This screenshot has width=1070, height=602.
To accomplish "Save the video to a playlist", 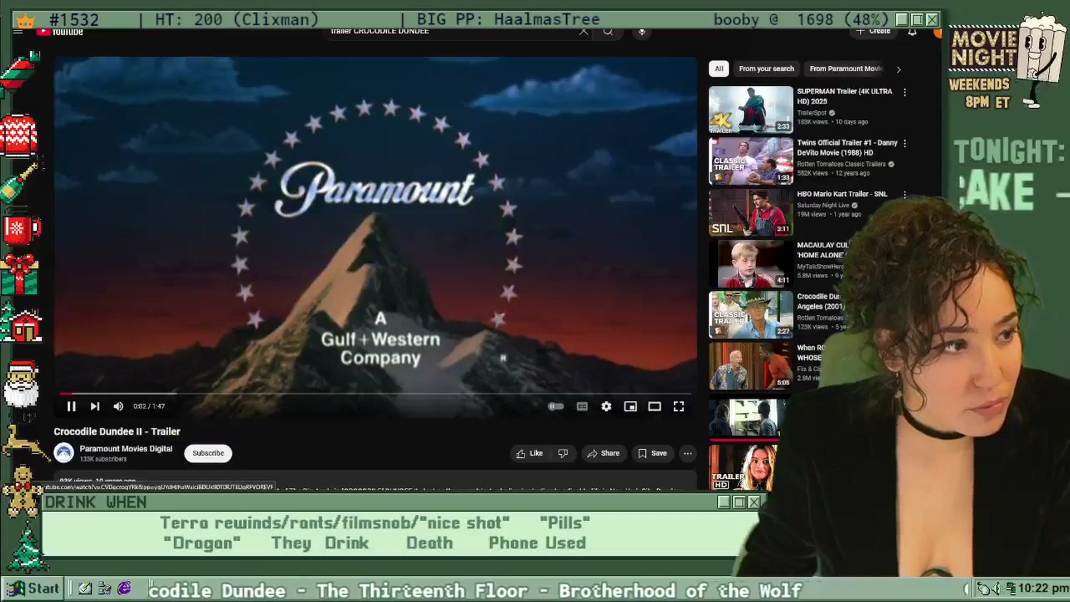I will coord(652,453).
